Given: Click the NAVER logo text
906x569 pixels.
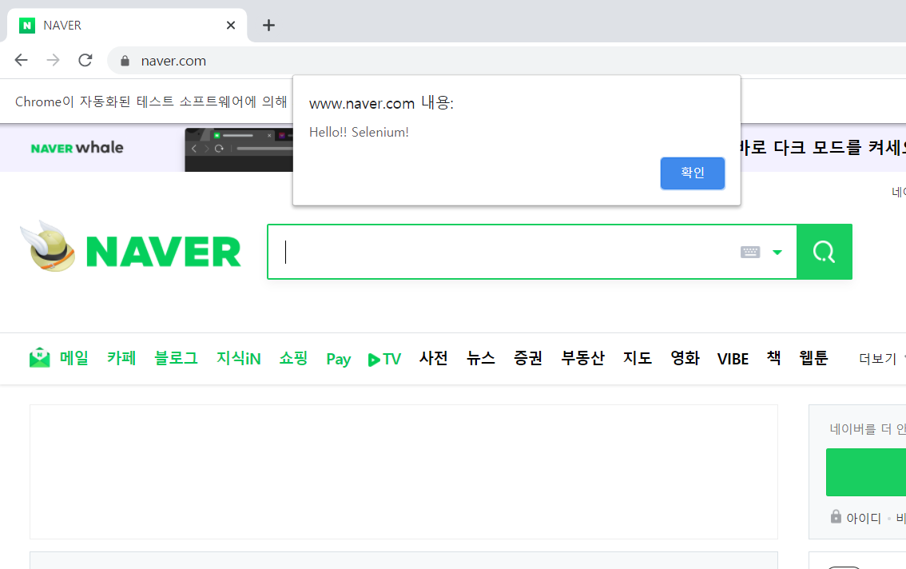Looking at the screenshot, I should pos(164,252).
